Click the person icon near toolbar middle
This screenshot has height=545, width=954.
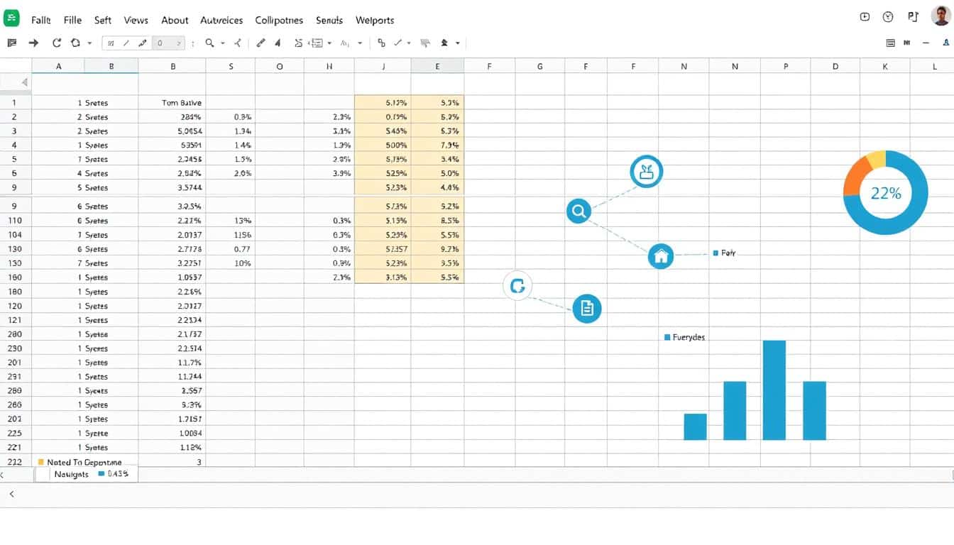444,43
